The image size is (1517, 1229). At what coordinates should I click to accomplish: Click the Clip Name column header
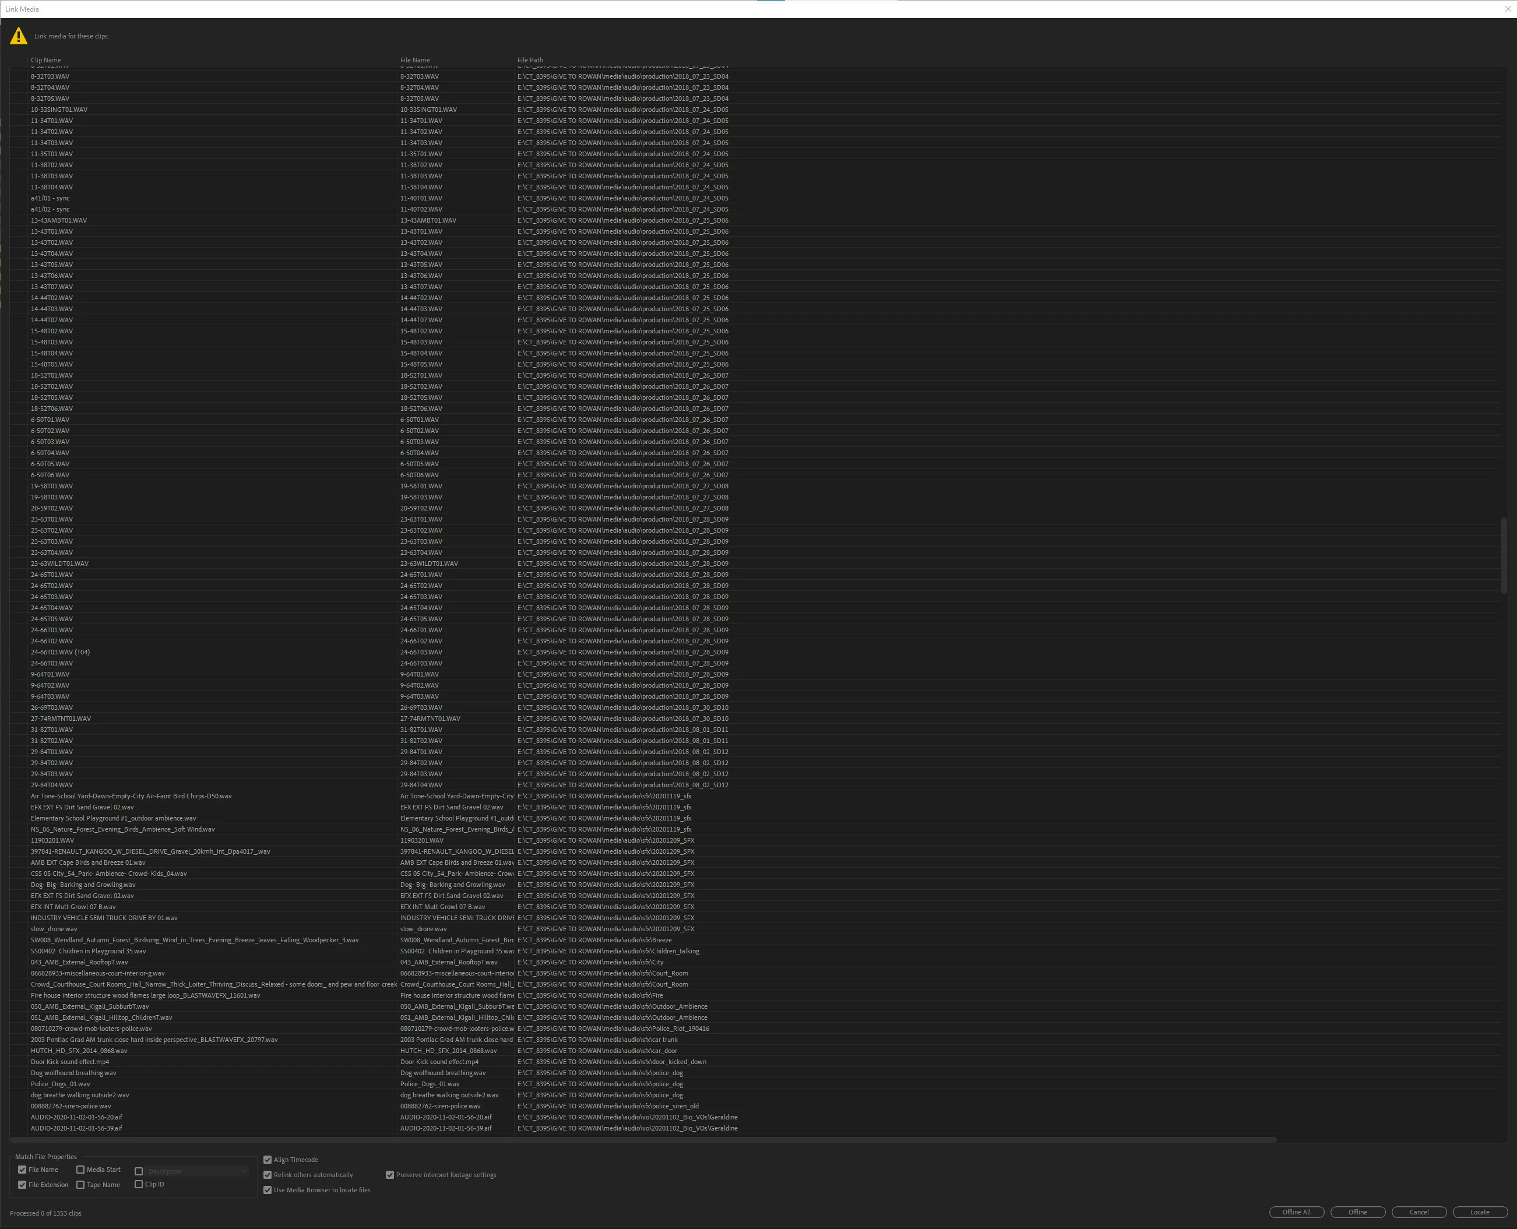pyautogui.click(x=46, y=60)
